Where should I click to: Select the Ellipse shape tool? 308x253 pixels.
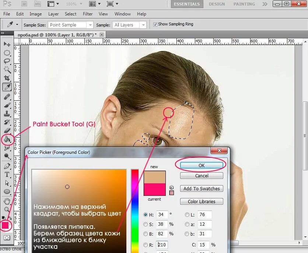pos(7,191)
